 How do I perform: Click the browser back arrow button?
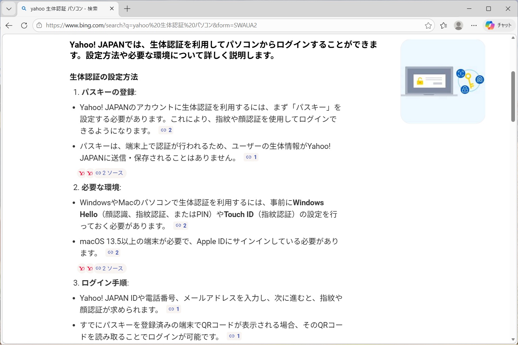point(9,25)
